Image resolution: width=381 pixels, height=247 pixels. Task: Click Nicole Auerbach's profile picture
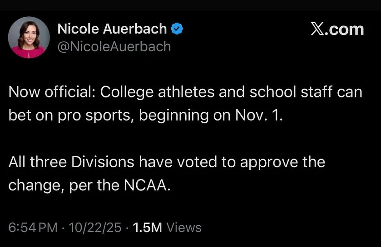(27, 38)
